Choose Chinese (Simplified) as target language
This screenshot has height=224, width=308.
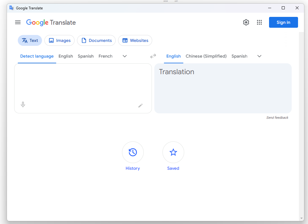pyautogui.click(x=206, y=56)
